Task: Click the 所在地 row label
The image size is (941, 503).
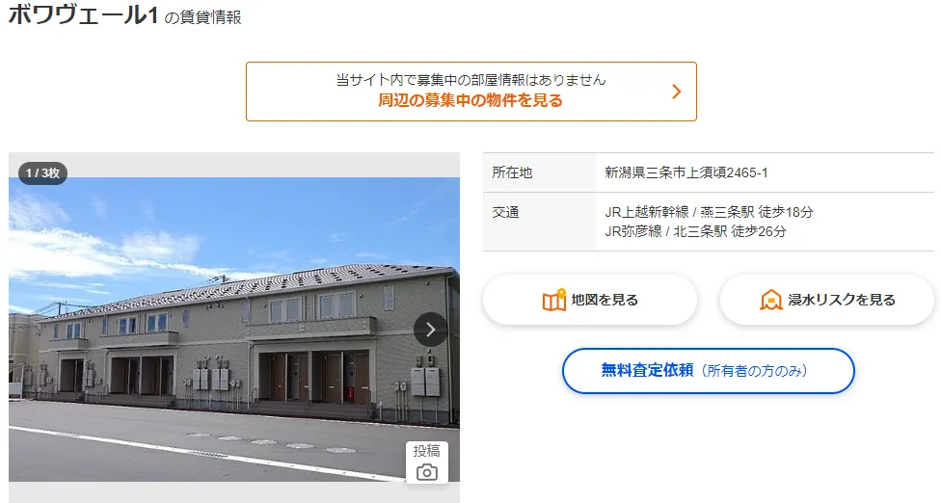Action: coord(512,172)
